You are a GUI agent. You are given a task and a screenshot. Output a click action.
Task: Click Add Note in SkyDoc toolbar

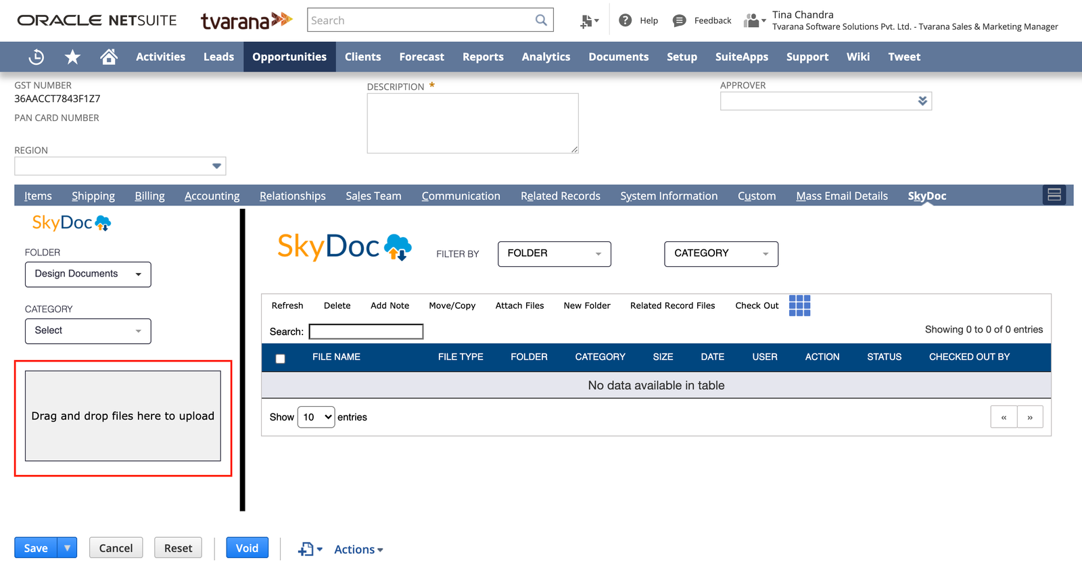390,305
